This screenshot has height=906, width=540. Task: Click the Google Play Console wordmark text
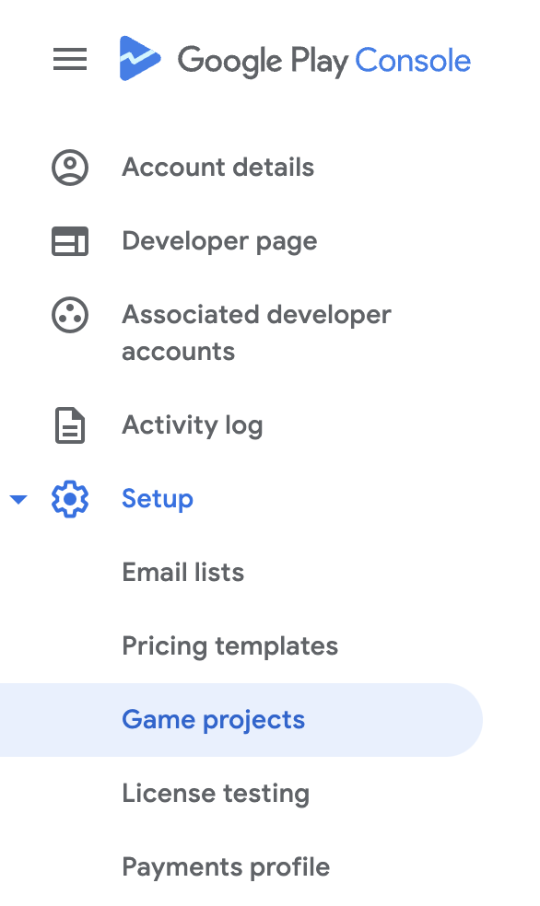(x=323, y=61)
